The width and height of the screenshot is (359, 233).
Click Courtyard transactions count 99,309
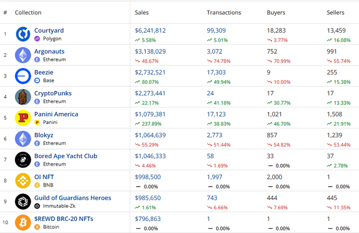[x=216, y=31]
